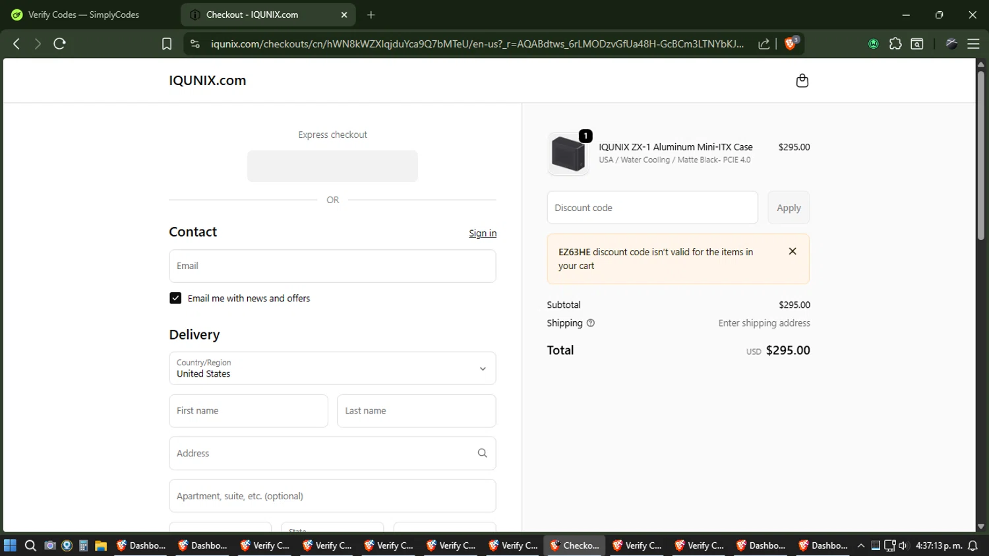Click the First name field

click(x=249, y=411)
